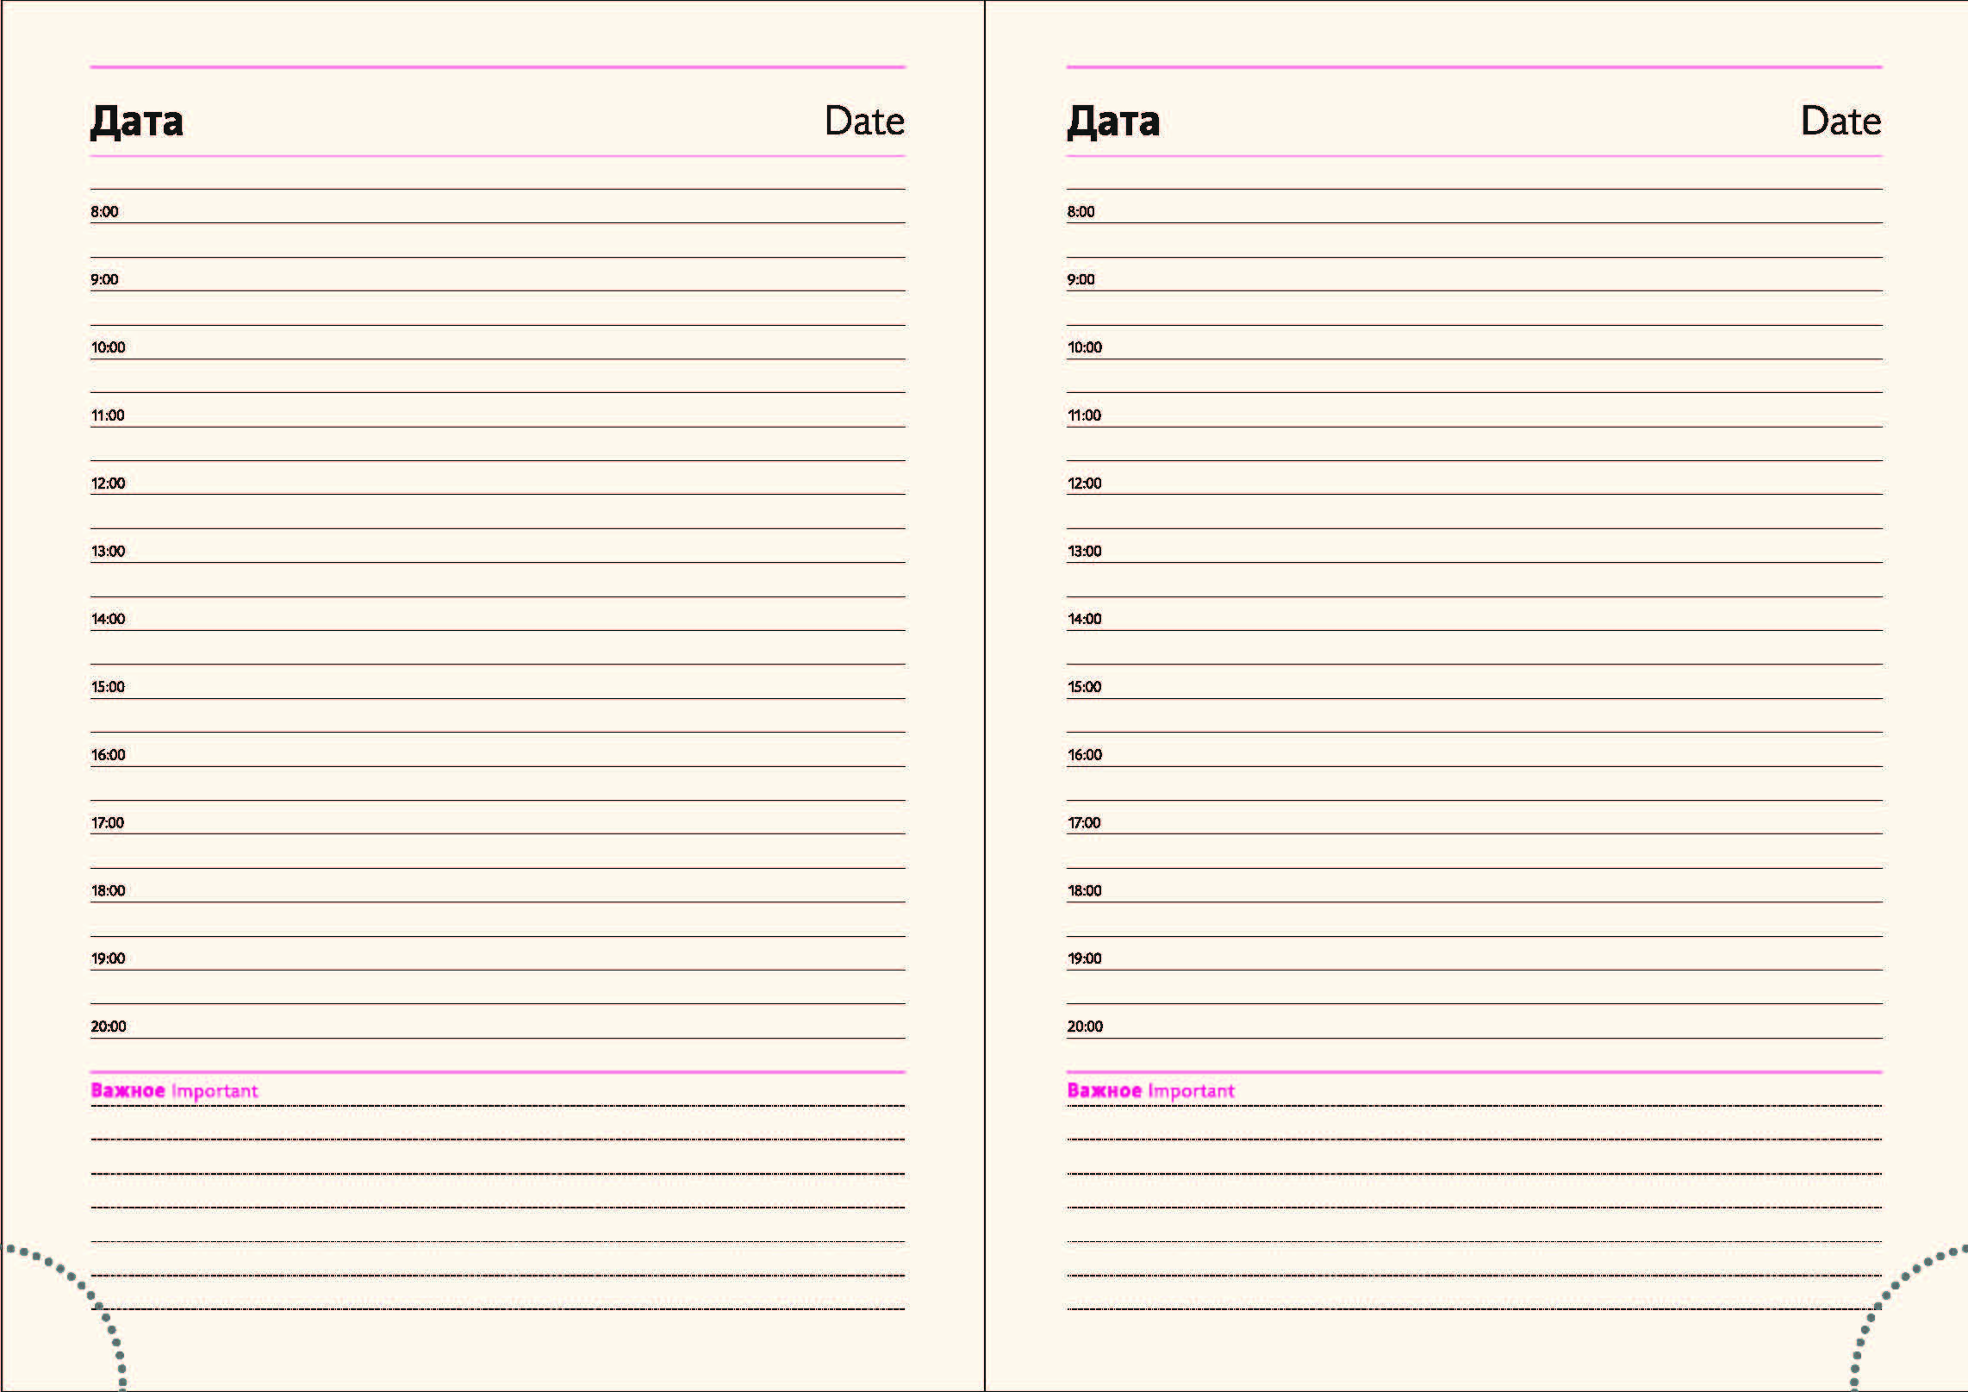The image size is (1968, 1392).
Task: Click the Важное Important label on right page
Action: click(1150, 1091)
